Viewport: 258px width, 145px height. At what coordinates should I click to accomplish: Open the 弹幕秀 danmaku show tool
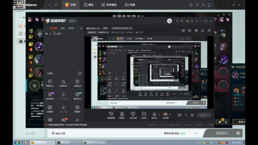pyautogui.click(x=77, y=109)
